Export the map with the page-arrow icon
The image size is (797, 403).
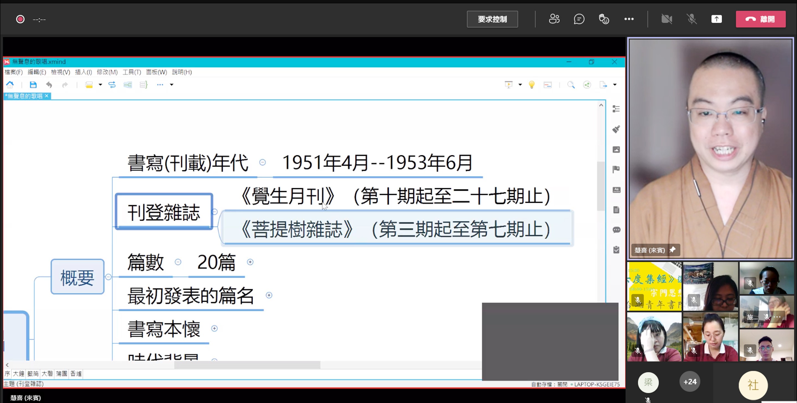tap(603, 84)
